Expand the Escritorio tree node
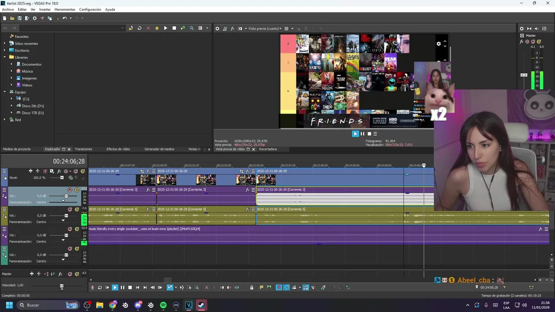555x312 pixels. 5,50
